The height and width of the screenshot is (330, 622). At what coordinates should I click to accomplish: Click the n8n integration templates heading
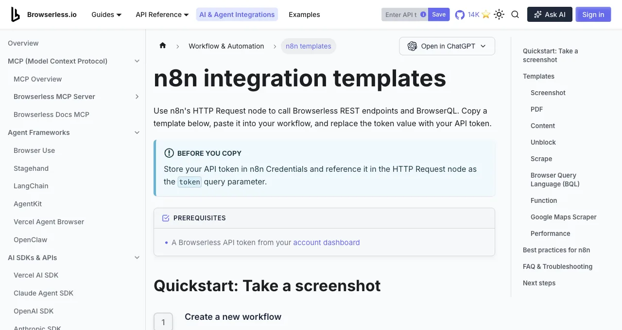point(300,78)
